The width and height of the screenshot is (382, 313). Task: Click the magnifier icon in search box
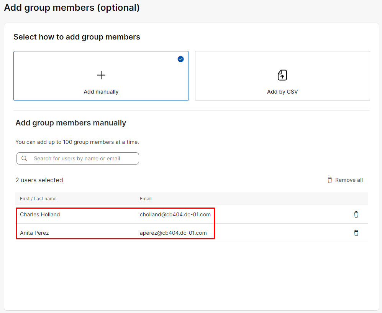[x=25, y=158]
